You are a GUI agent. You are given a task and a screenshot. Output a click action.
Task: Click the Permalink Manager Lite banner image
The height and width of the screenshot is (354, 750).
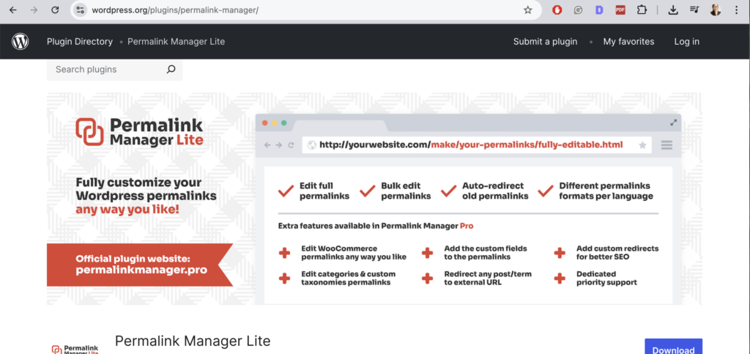point(374,199)
